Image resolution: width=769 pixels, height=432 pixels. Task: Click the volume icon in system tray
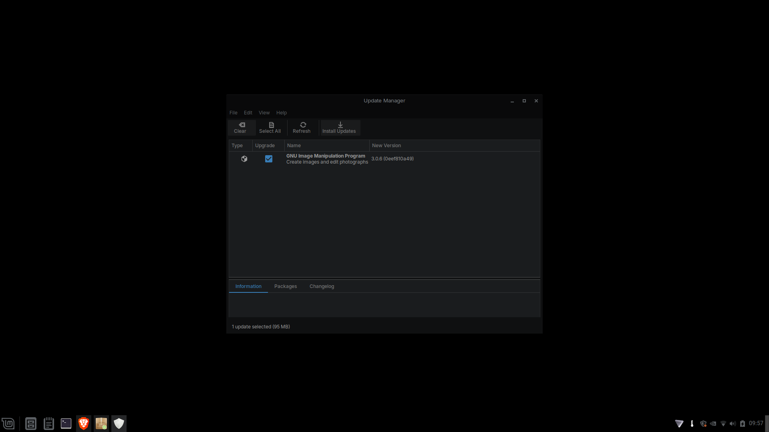point(733,424)
